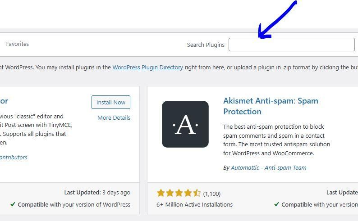Viewport: 358px width, 221px height.
Task: Click the Search Plugins label
Action: (206, 45)
